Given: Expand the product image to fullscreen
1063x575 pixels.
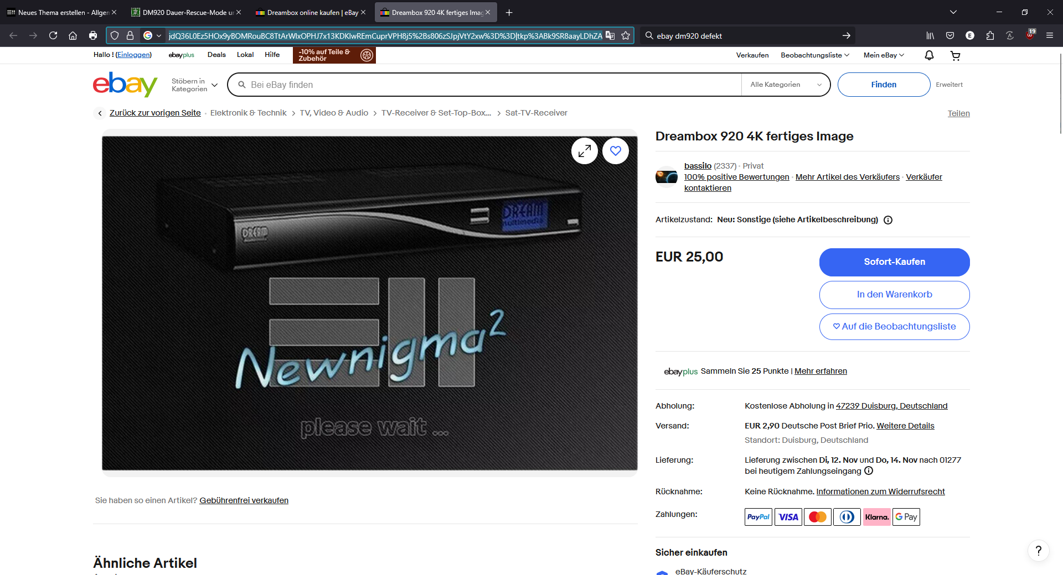Looking at the screenshot, I should (585, 151).
